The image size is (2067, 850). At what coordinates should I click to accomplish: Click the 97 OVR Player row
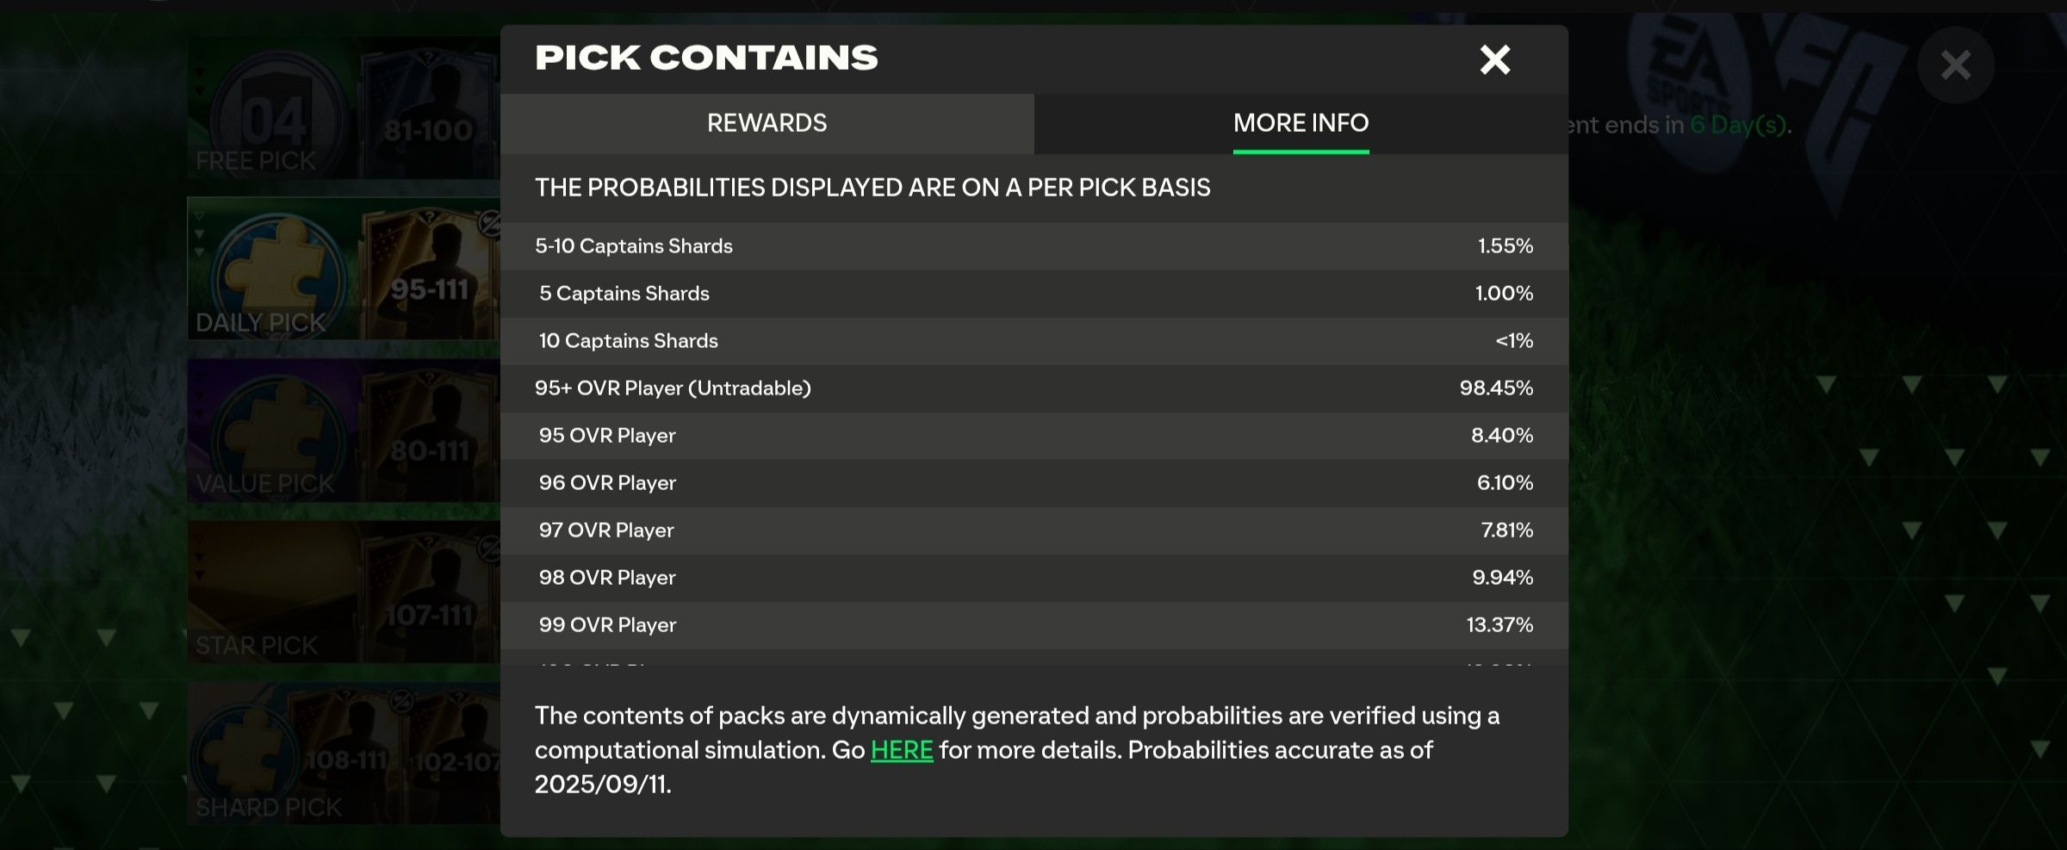[x=1033, y=530]
